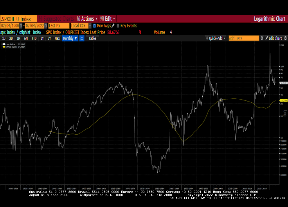Click the spx Index / oilphist Index label

point(21,32)
